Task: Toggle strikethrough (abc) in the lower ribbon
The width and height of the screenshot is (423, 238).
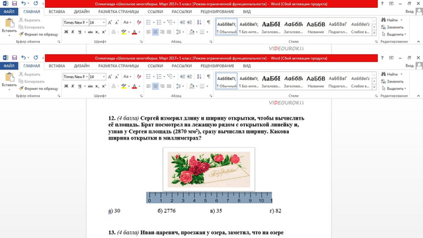Action: (91, 86)
